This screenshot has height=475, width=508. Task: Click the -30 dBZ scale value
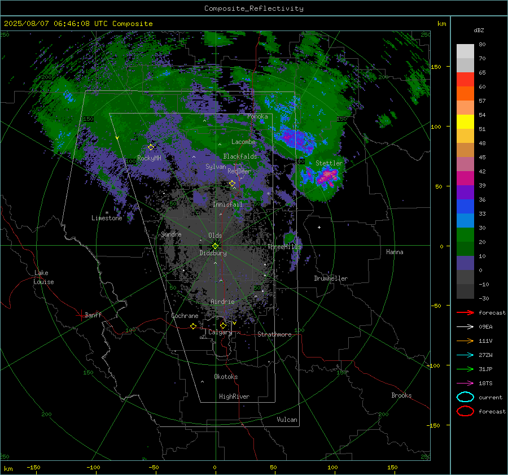484,298
